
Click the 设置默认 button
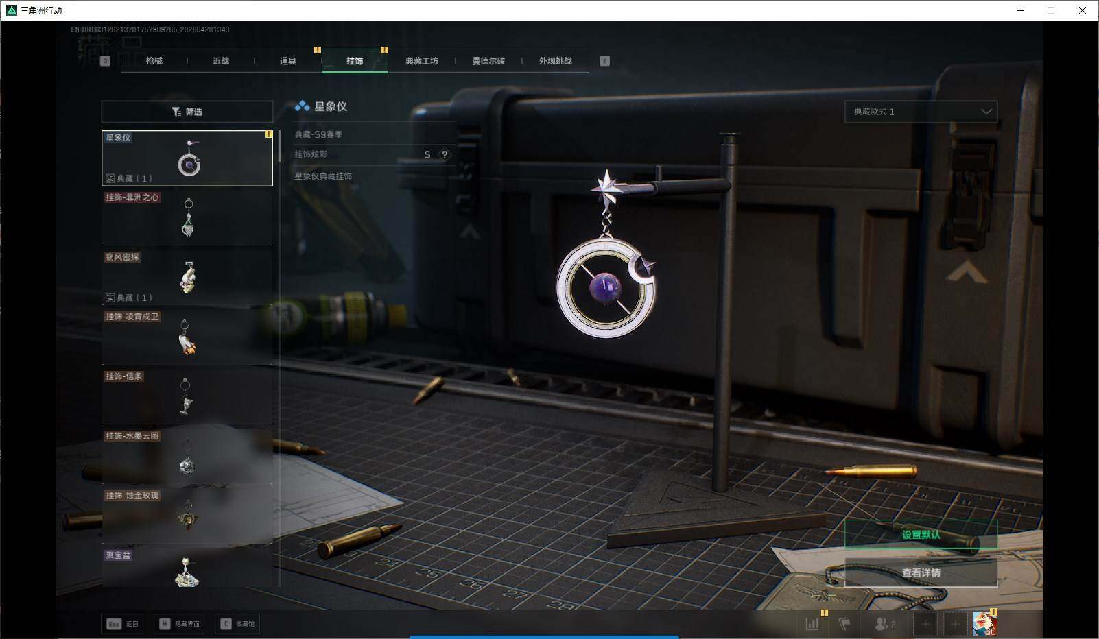point(921,535)
